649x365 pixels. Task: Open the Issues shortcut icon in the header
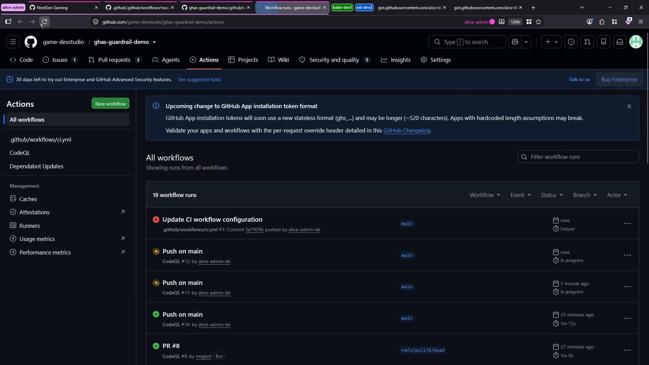click(x=571, y=42)
